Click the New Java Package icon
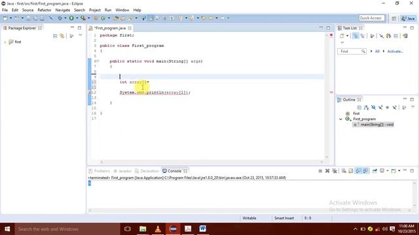Viewport: 419px width, 235px height. (96, 18)
